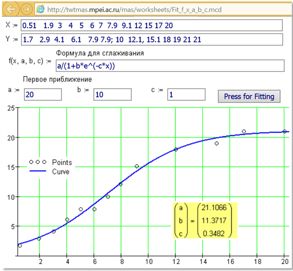The width and height of the screenshot is (293, 271).
Task: Edit the smoothing formula field
Action: 170,66
